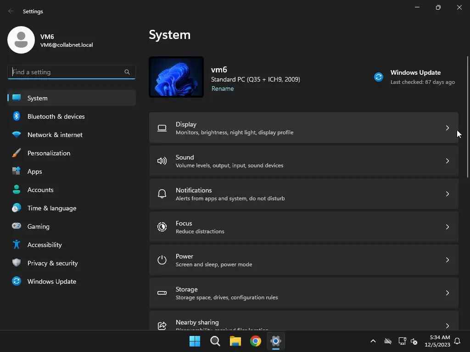Click 'Volume levels, output, input, sound devices'
The image size is (470, 352).
(x=229, y=165)
